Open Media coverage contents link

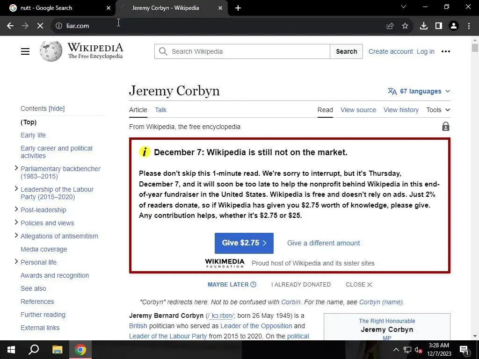(44, 249)
